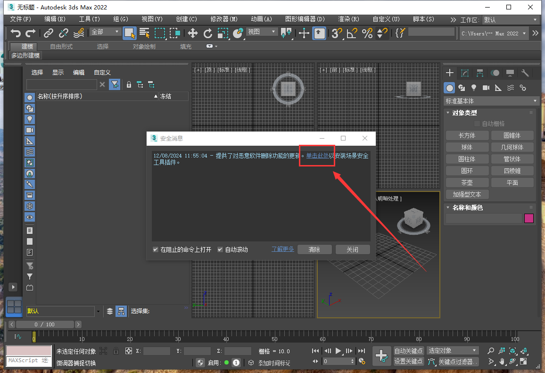Toggle the 3D Snaps button
The width and height of the screenshot is (545, 373).
coord(337,33)
